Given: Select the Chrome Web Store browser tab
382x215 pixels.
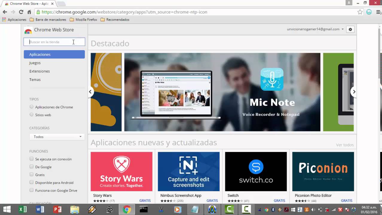Looking at the screenshot, I should pyautogui.click(x=29, y=4).
